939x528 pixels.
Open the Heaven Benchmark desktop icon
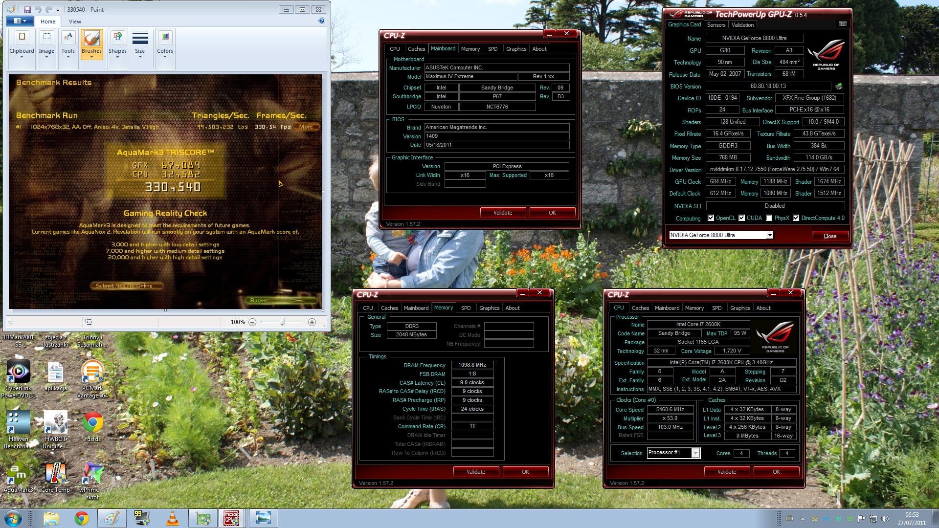click(x=18, y=430)
